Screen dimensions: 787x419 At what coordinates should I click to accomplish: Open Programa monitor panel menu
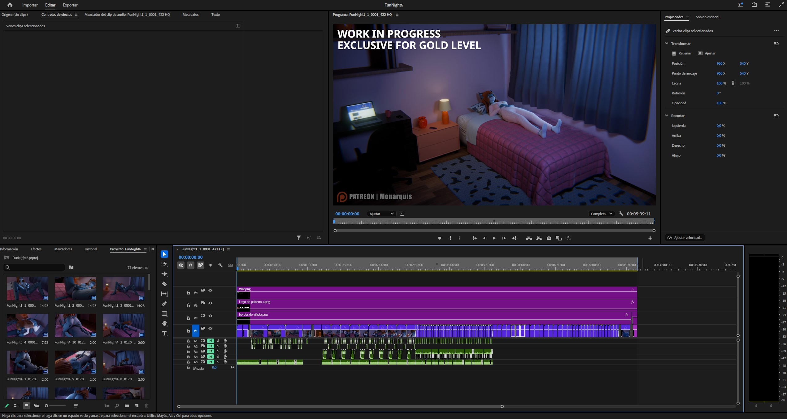[x=397, y=15]
